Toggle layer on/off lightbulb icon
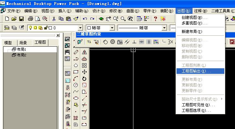Viewport: 235px width, 129px height. [31, 28]
